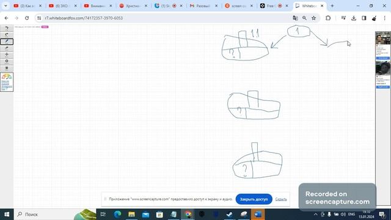Open a new browser tab
The width and height of the screenshot is (391, 220).
332,5
